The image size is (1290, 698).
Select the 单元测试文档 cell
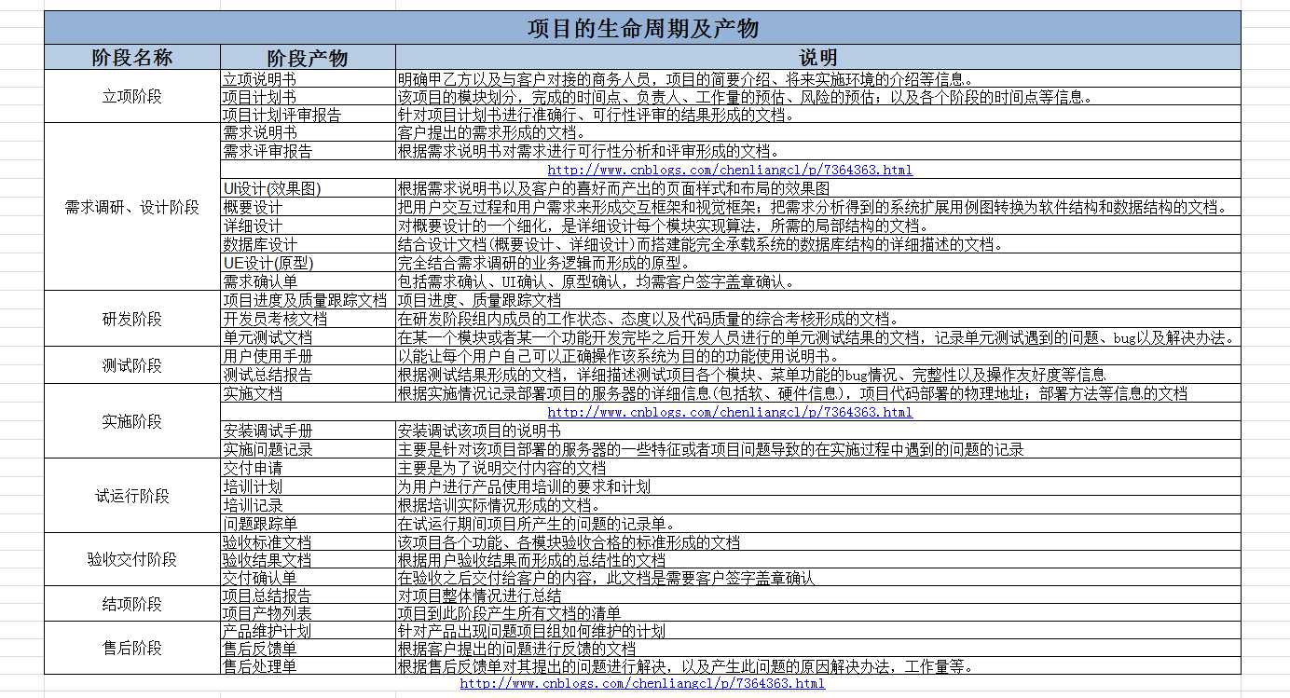[308, 337]
